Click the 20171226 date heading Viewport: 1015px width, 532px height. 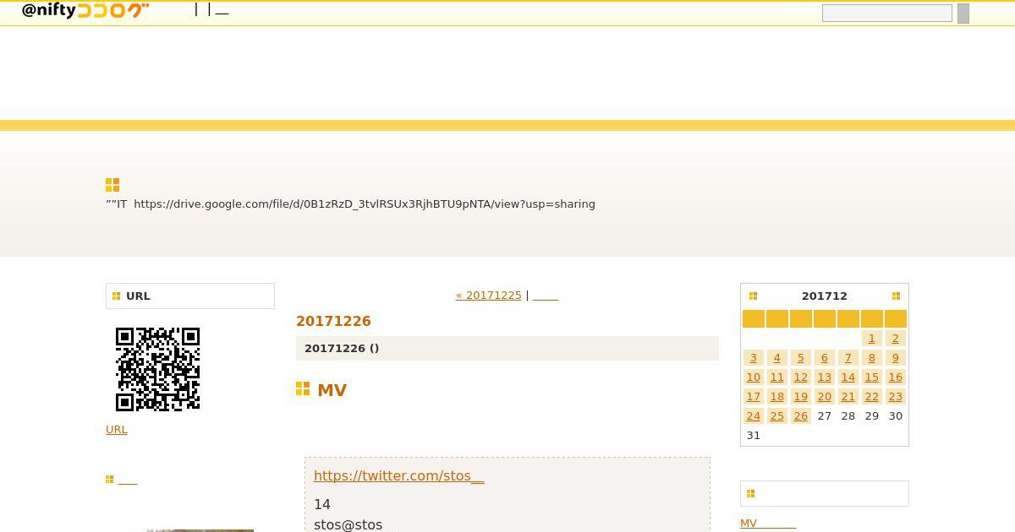tap(333, 321)
